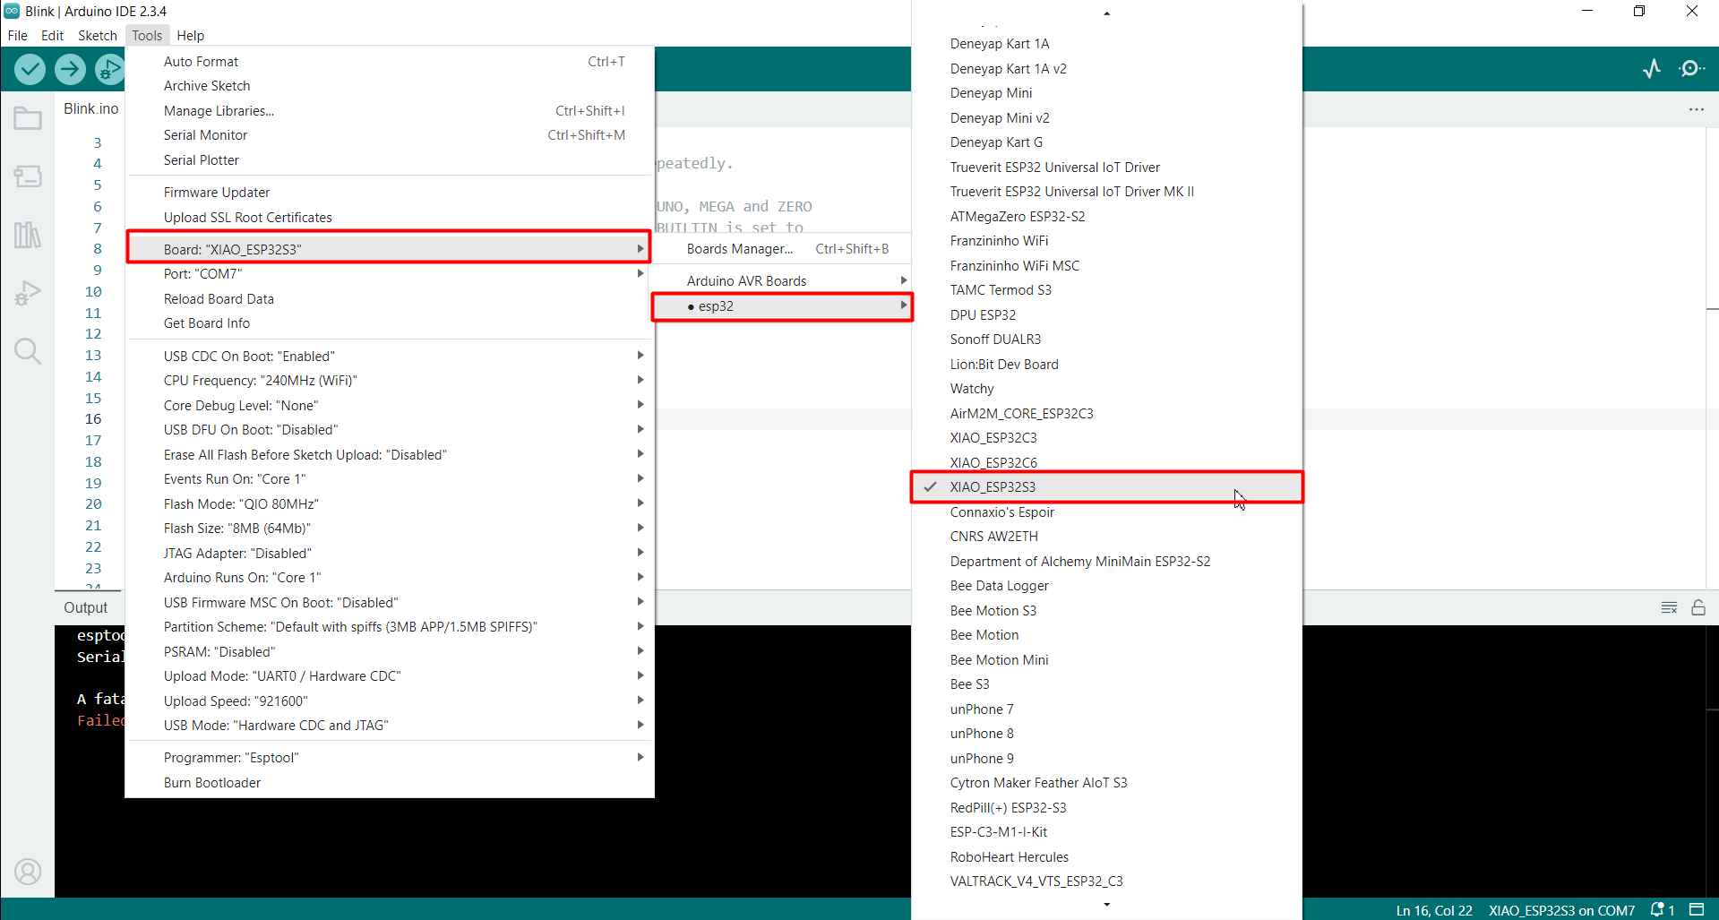
Task: Choose Upload SSL Root Certificates
Action: pyautogui.click(x=390, y=218)
